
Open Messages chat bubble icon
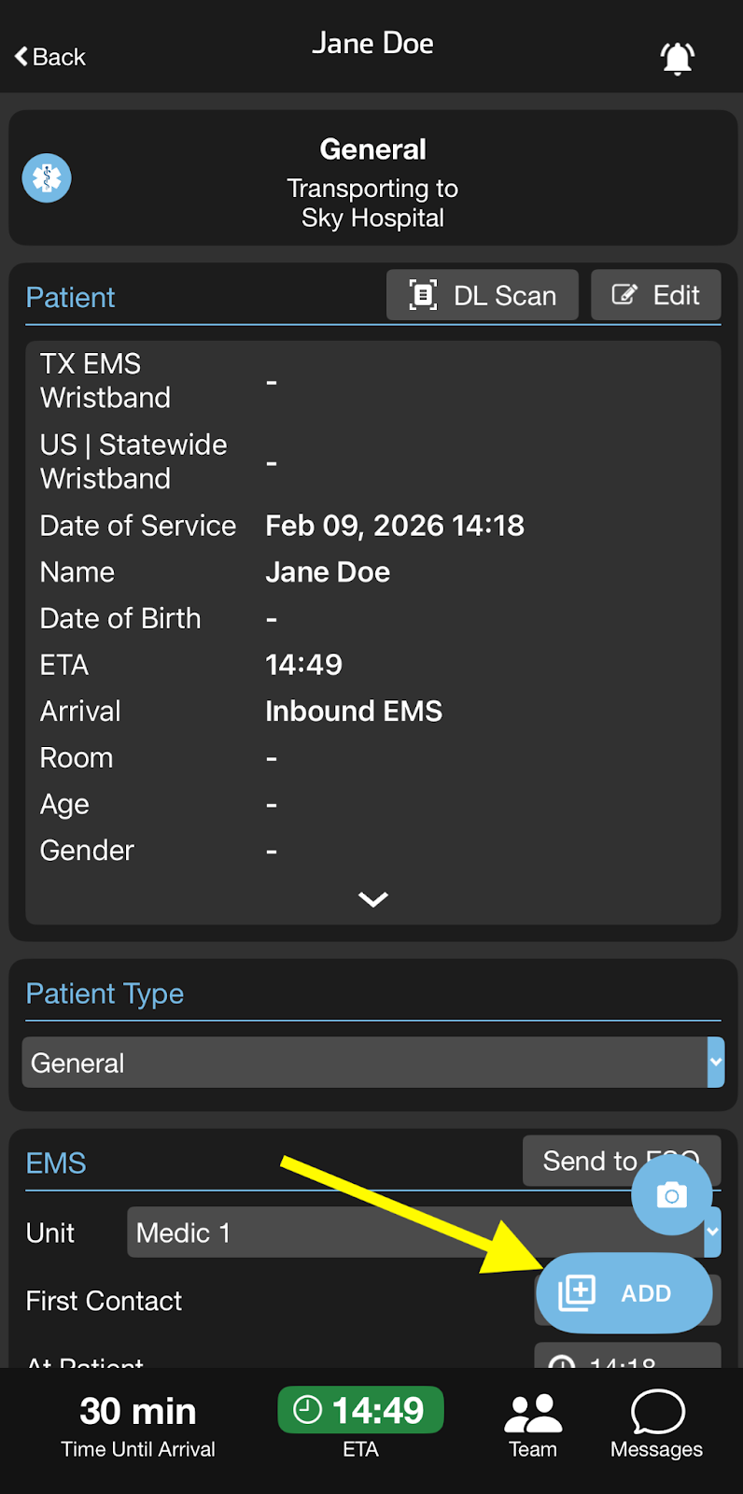click(x=657, y=1412)
